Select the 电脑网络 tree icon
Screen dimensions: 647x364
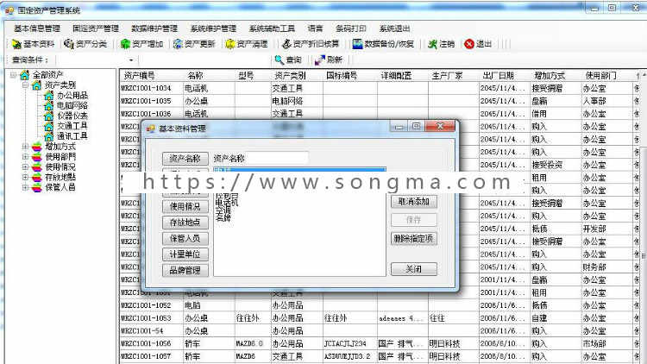[48, 105]
